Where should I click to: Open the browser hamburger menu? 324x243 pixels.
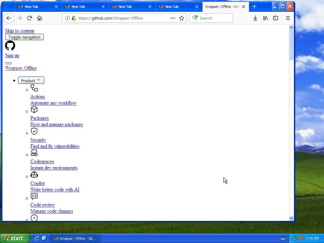(288, 18)
